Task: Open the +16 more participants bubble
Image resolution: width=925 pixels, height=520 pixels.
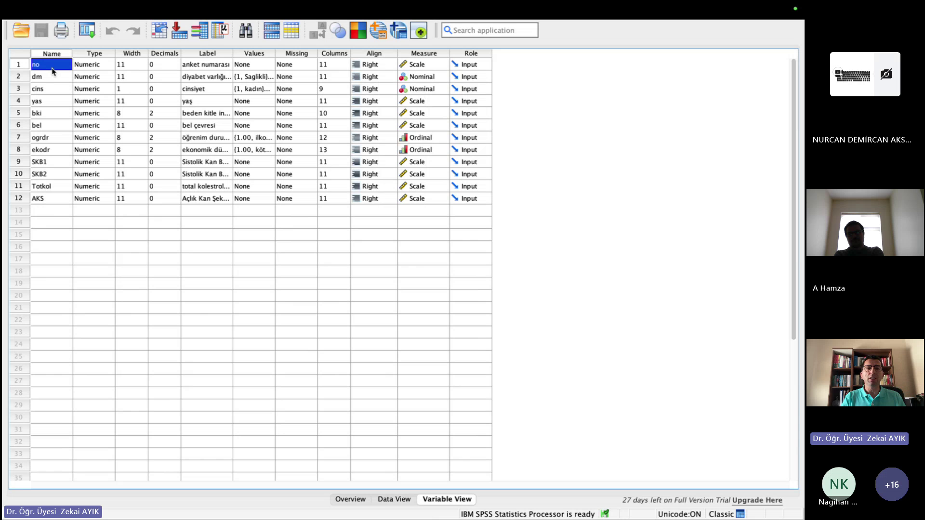Action: coord(892,484)
